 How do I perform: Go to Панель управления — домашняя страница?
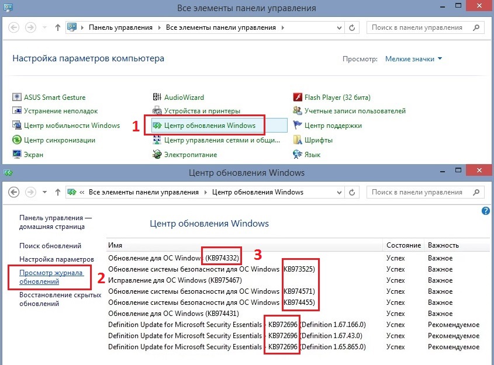[56, 222]
